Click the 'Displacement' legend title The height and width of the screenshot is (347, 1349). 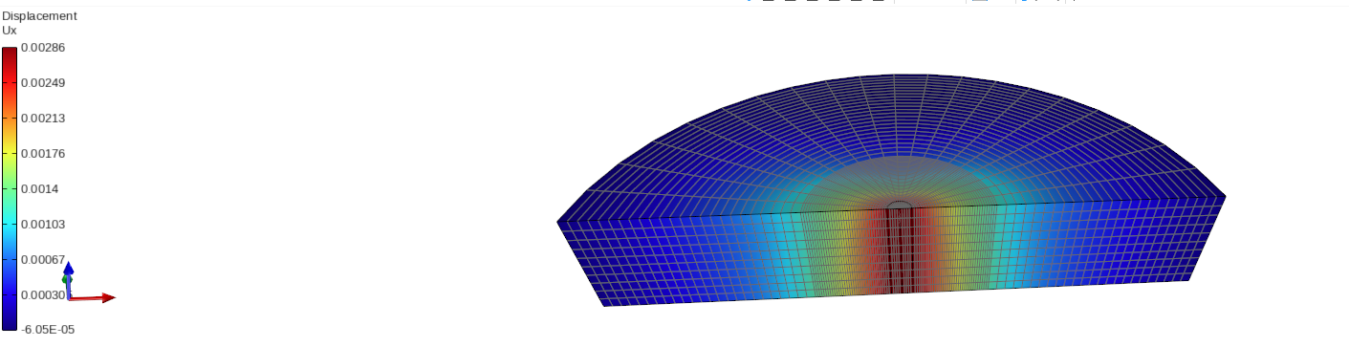coord(40,16)
